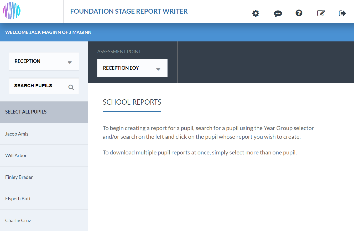Click the School Reports heading
This screenshot has width=354, height=231.
132,102
